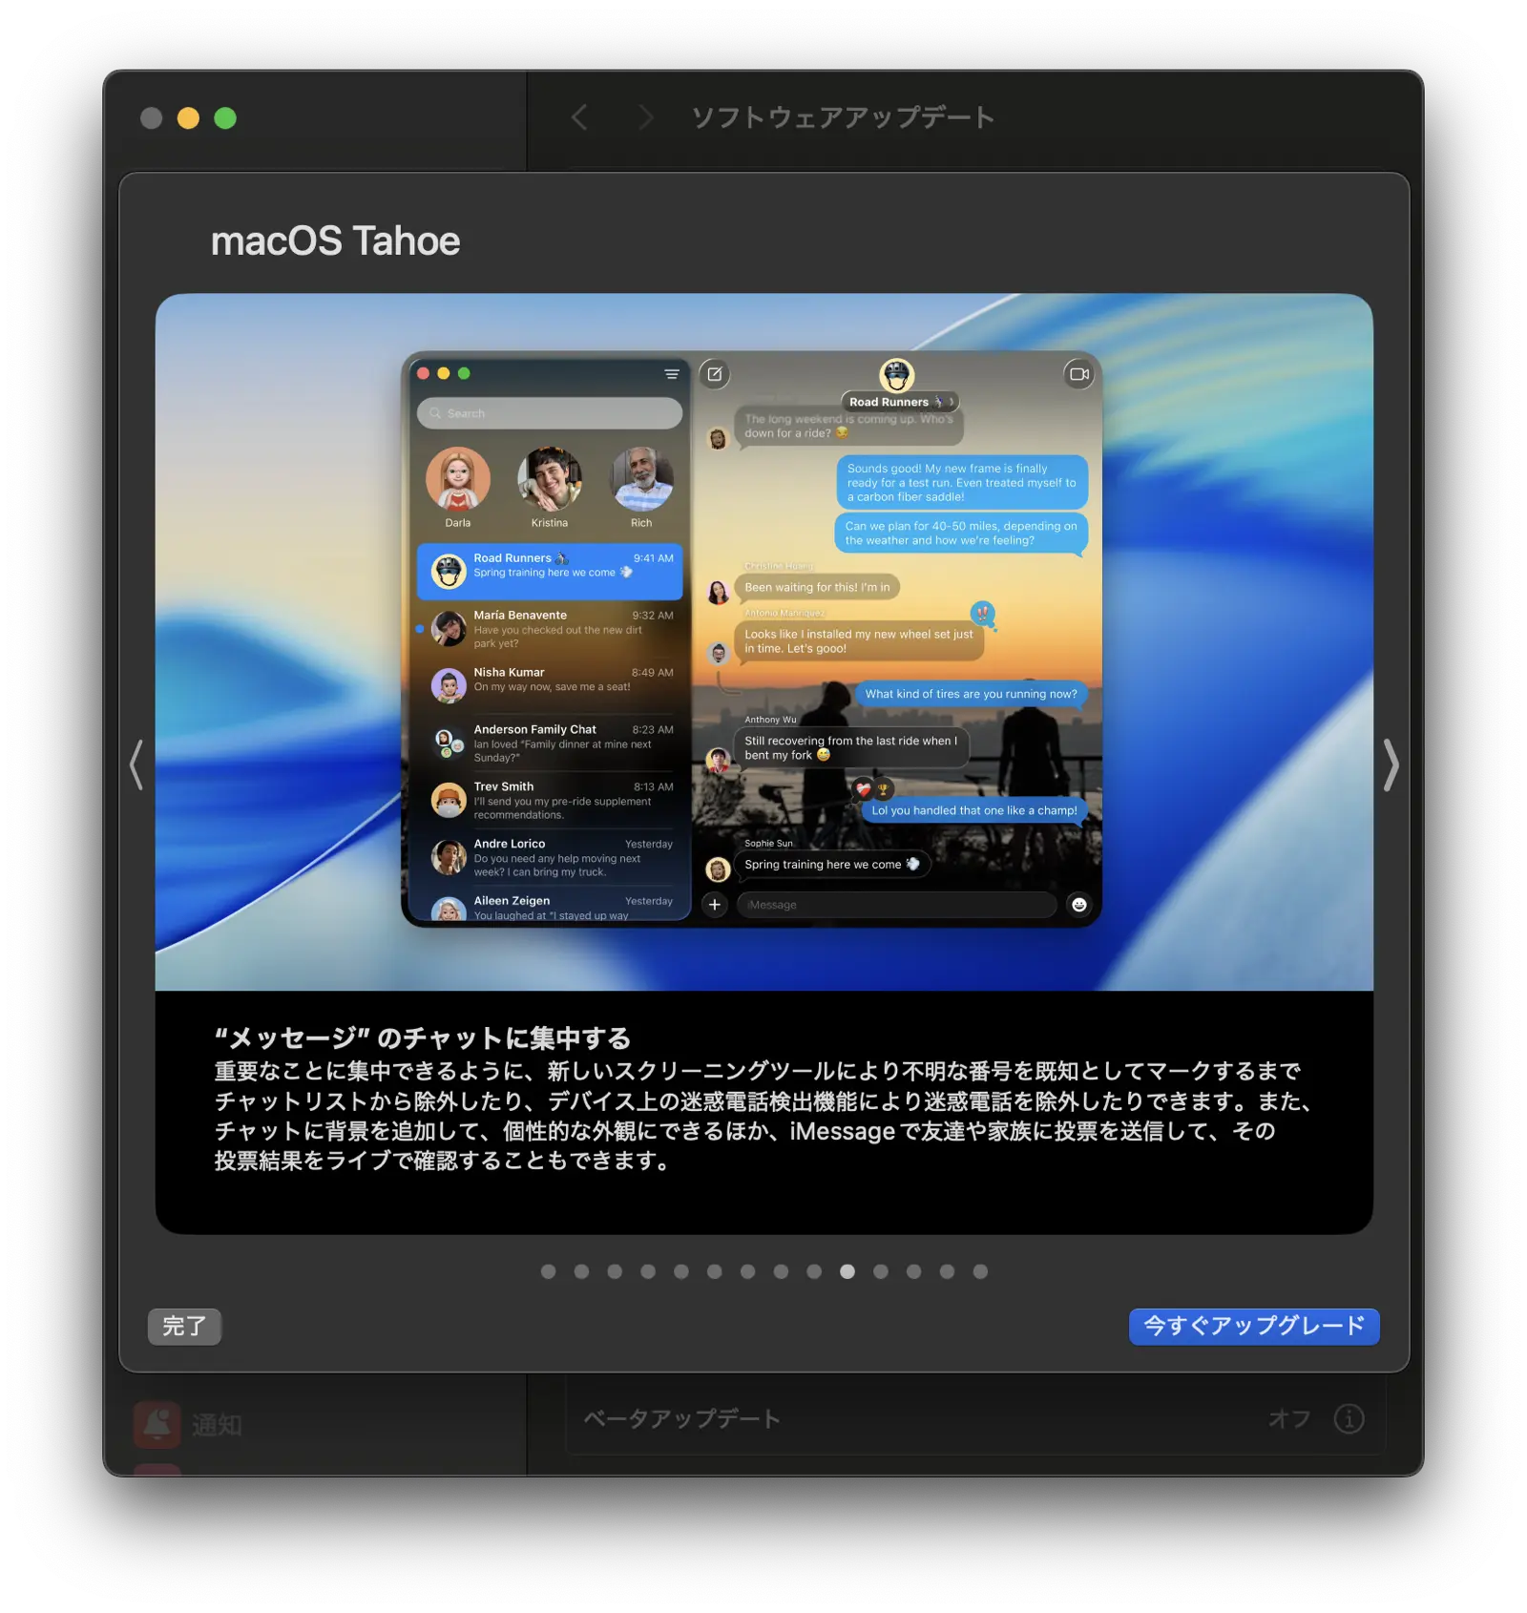Screen dimensions: 1527x1613
Task: Click the video call icon in preview
Action: pos(1079,374)
